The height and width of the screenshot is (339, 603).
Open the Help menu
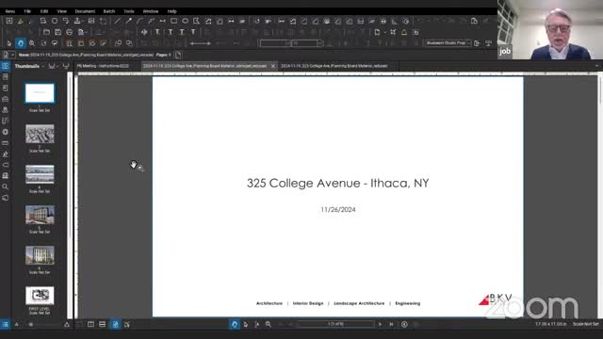[x=171, y=11]
